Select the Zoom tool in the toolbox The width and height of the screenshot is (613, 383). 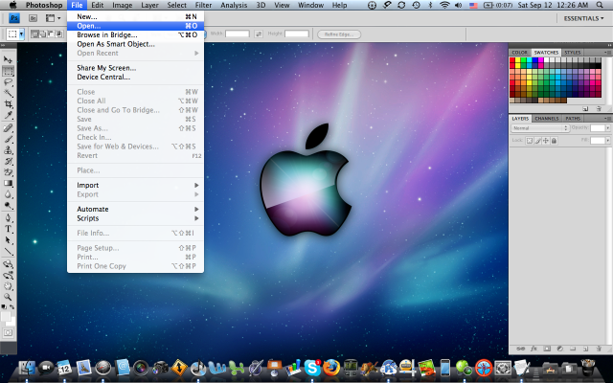point(8,298)
